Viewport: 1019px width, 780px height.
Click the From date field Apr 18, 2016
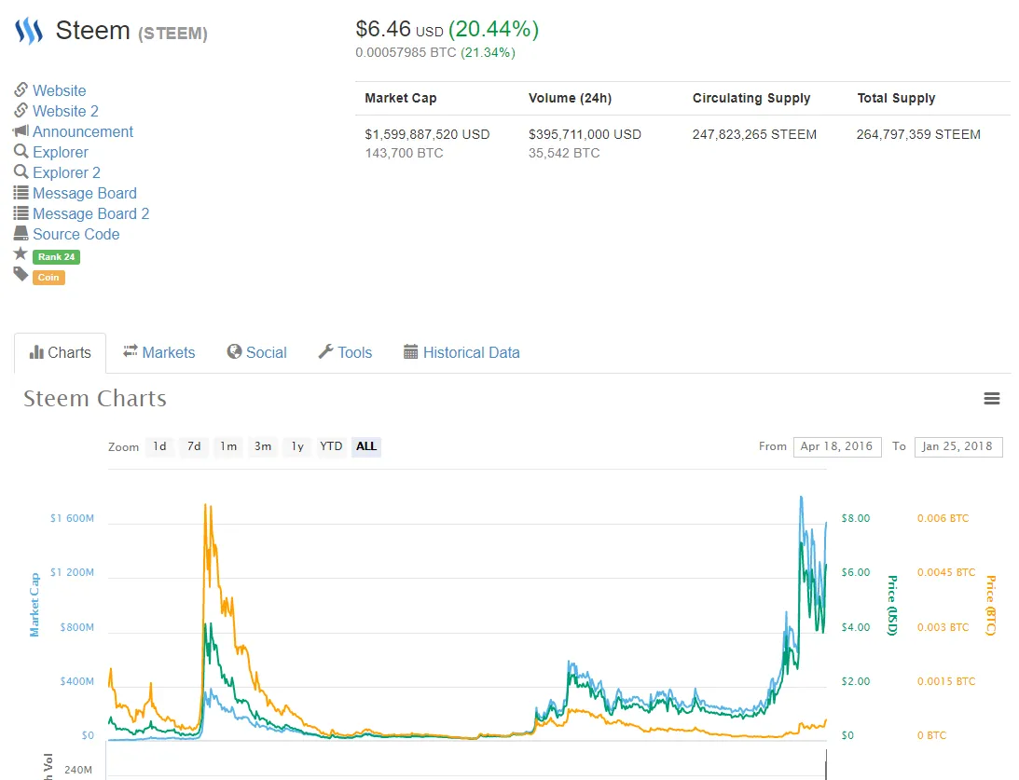tap(837, 446)
